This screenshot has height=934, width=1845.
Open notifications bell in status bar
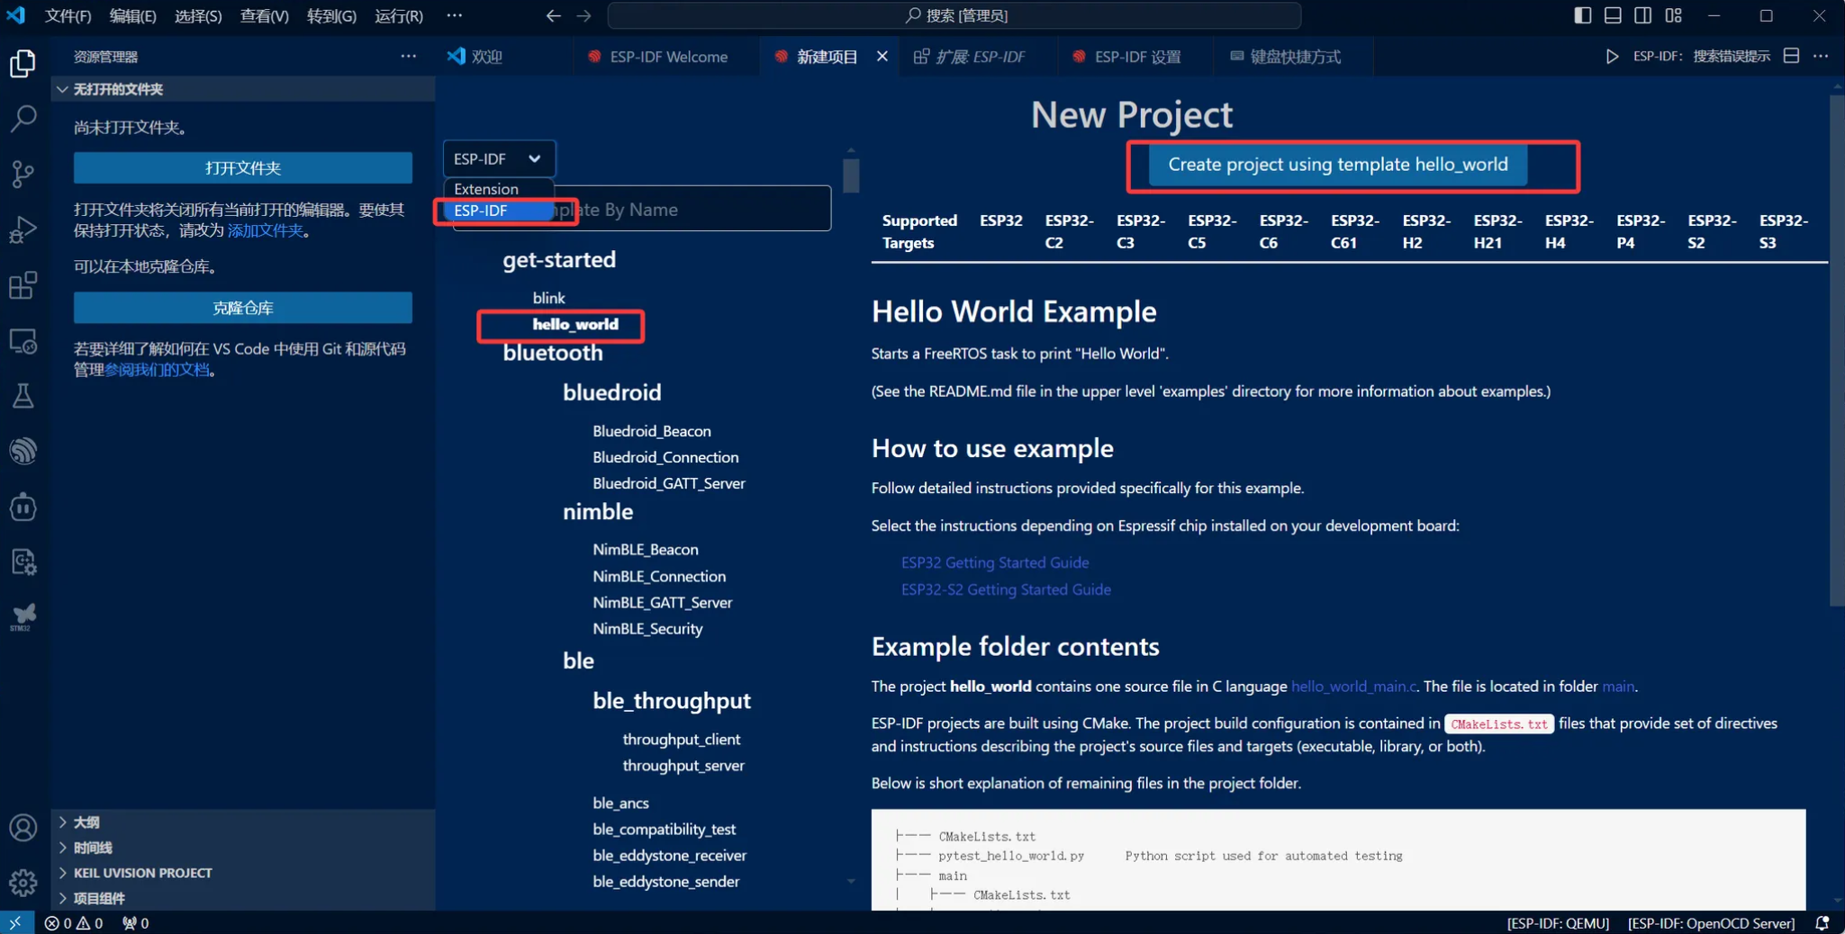point(1822,923)
